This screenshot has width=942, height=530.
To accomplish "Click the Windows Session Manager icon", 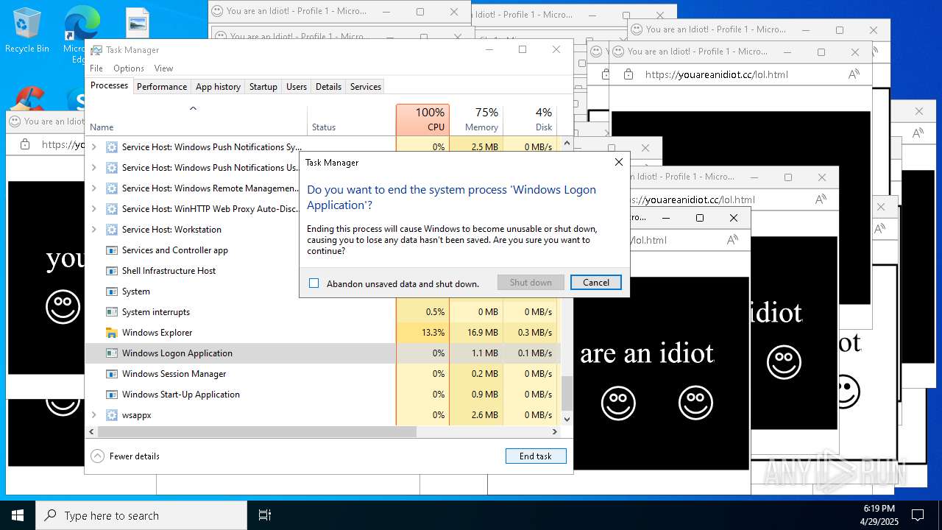I will point(112,374).
